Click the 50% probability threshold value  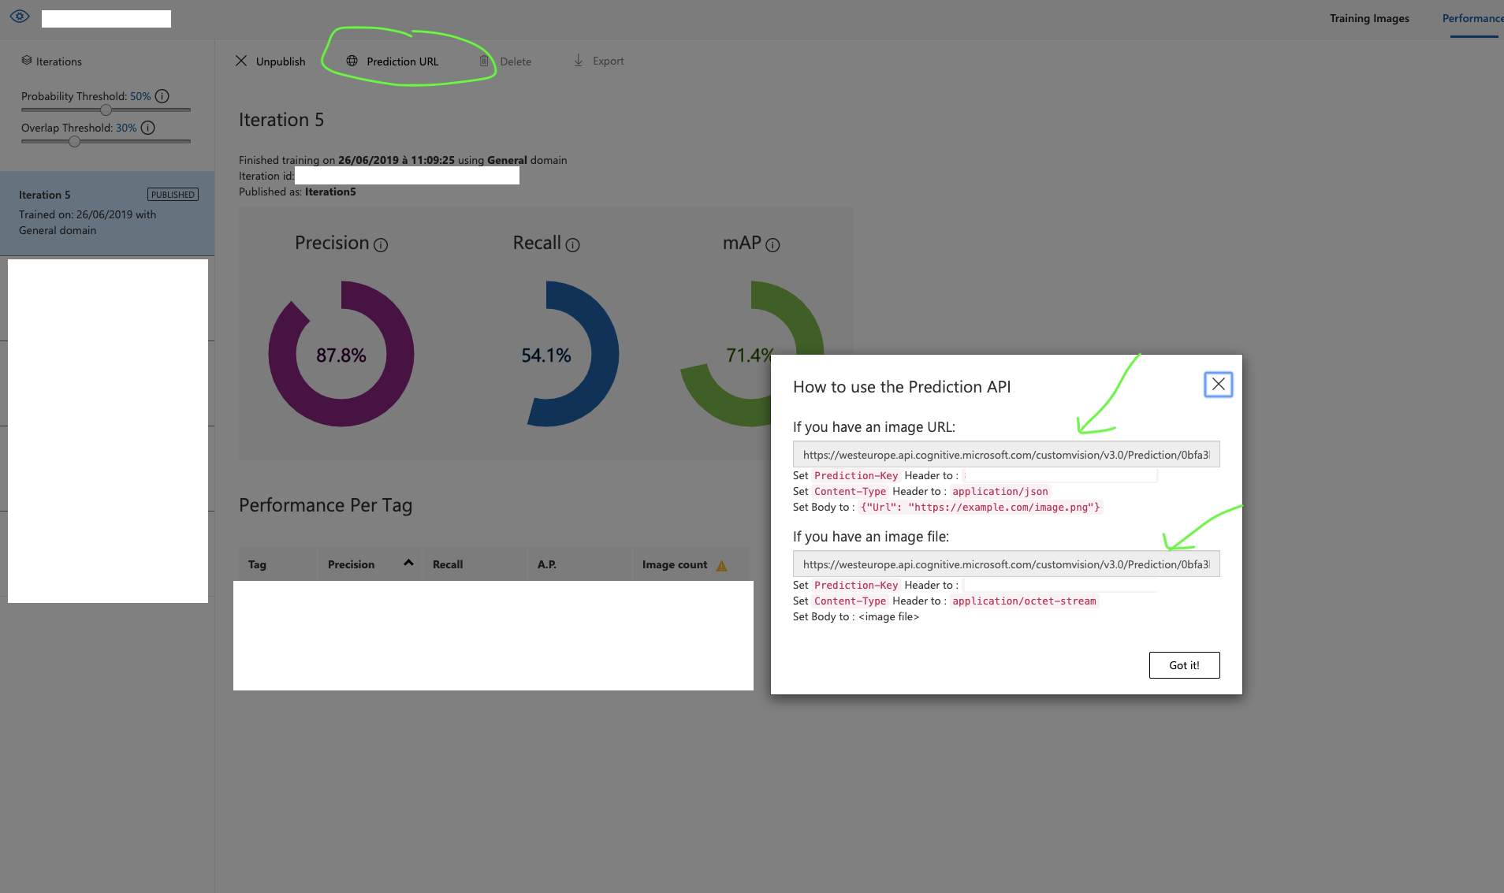pyautogui.click(x=140, y=96)
